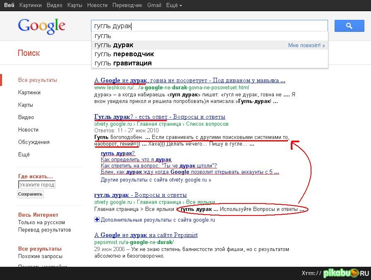This screenshot has height=280, width=371.
Task: Filter by Картинки in left sidebar
Action: [29, 93]
